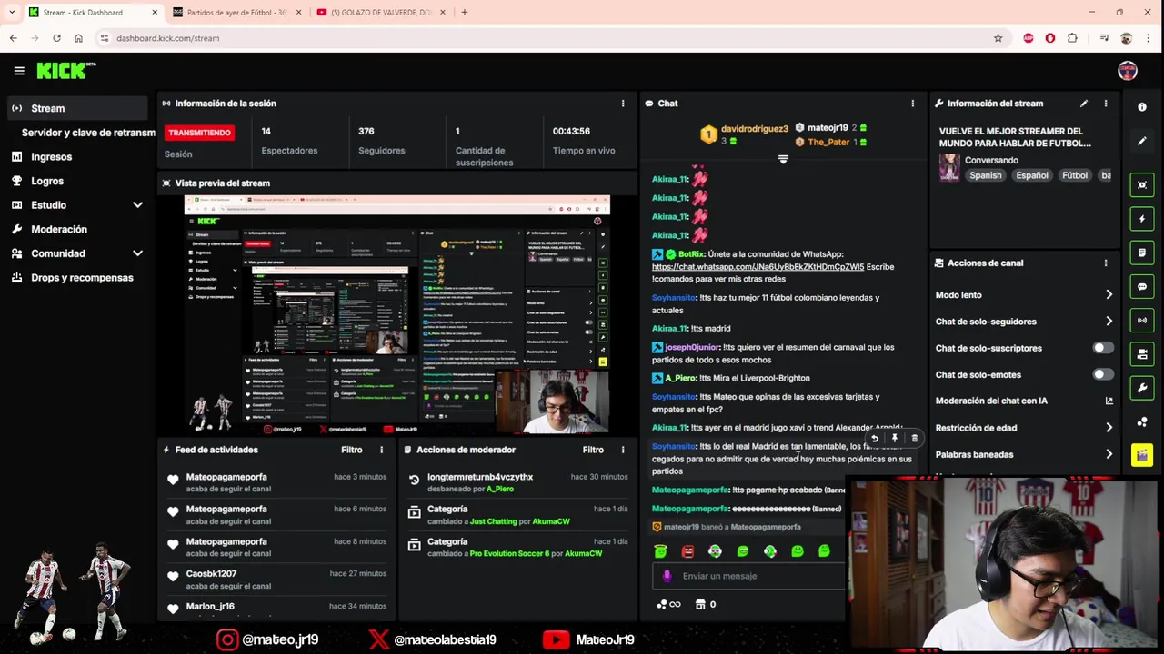Open external link for Moderación del chat con IA
Screen dimensions: 1164x654
pos(1109,401)
